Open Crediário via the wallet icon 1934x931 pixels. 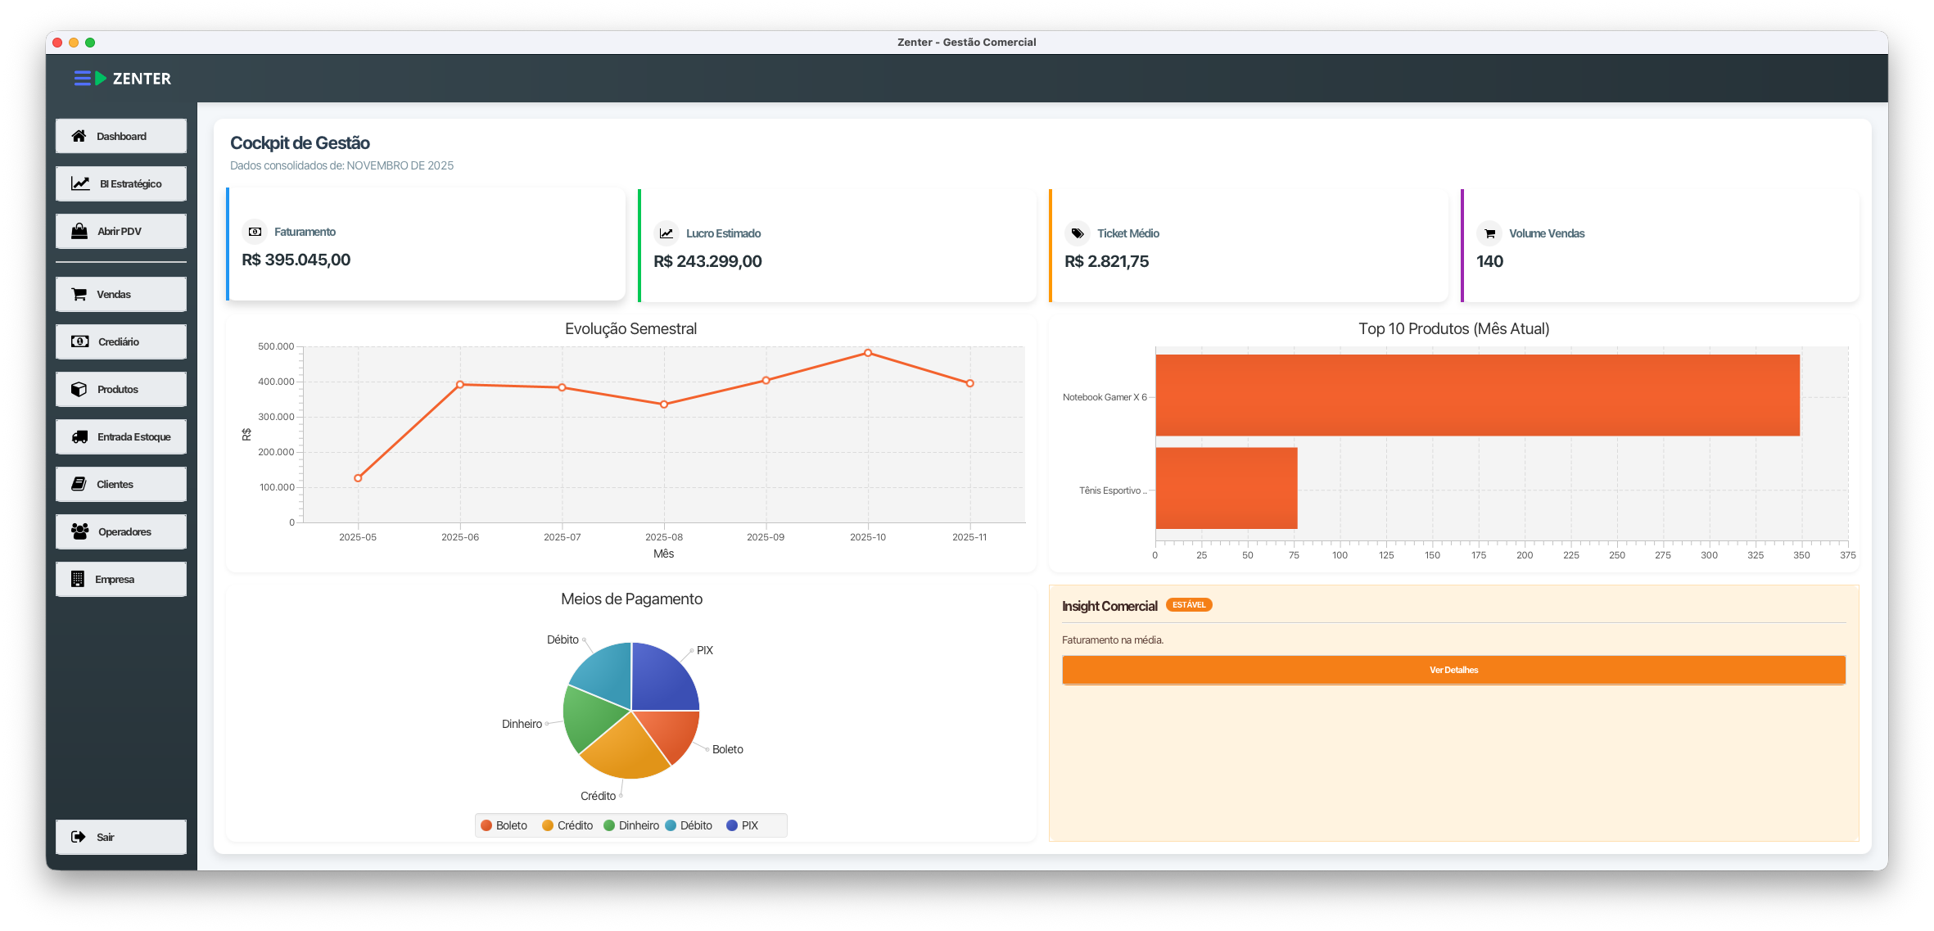79,341
